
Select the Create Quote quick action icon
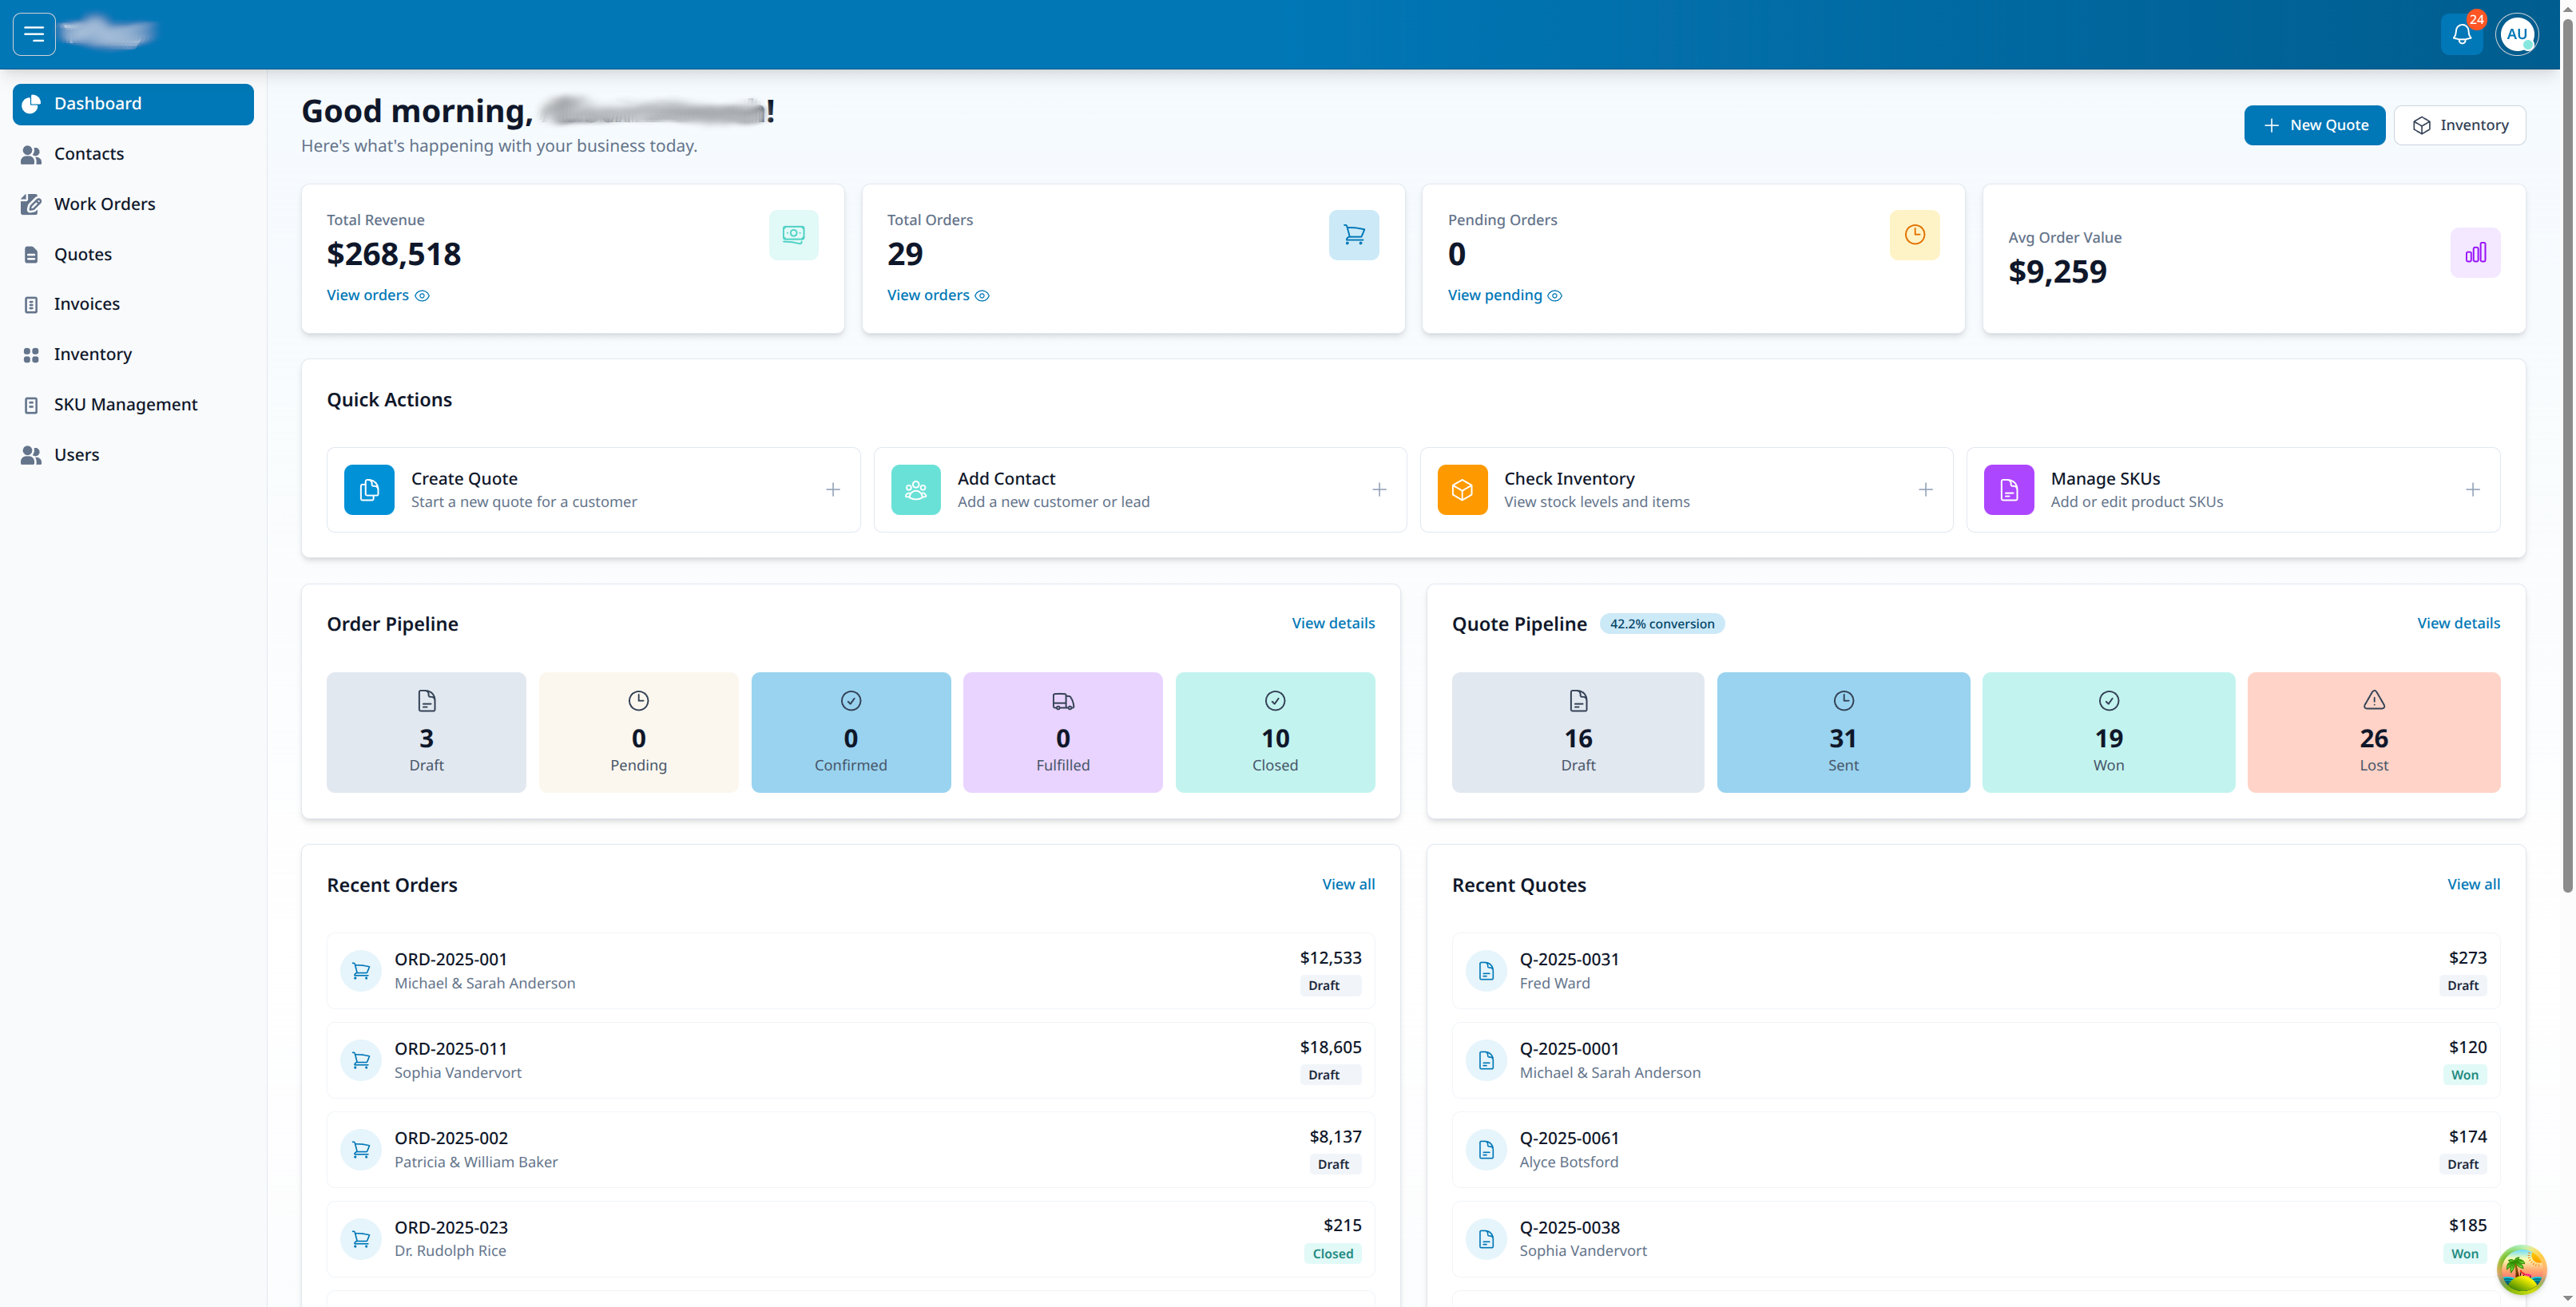368,489
